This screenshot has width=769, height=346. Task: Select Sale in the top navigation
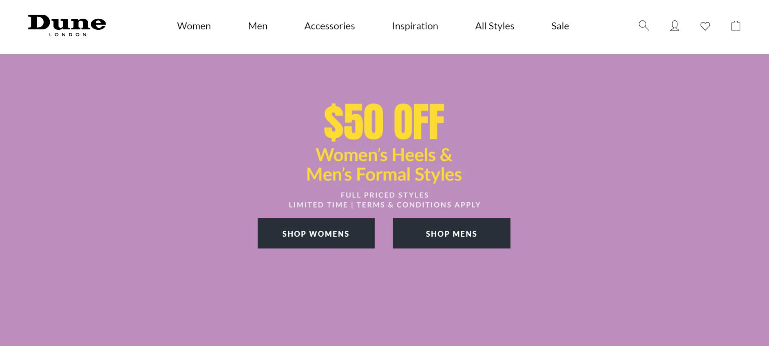560,26
